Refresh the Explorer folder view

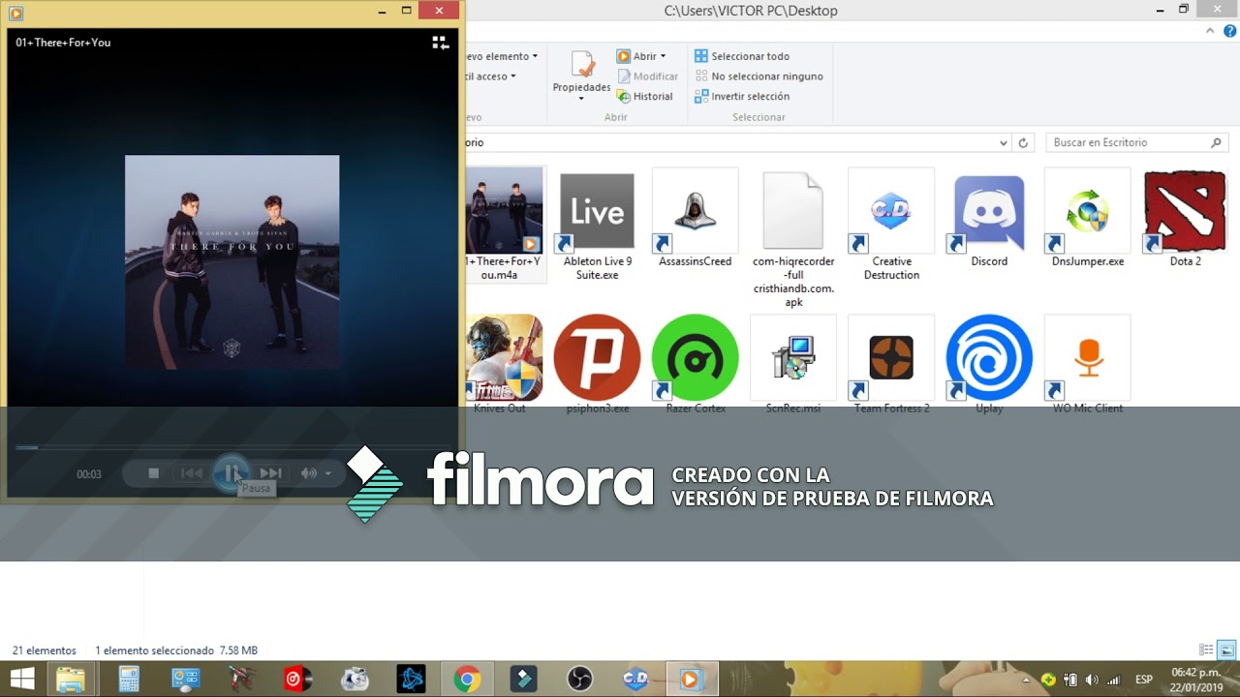click(x=1023, y=143)
